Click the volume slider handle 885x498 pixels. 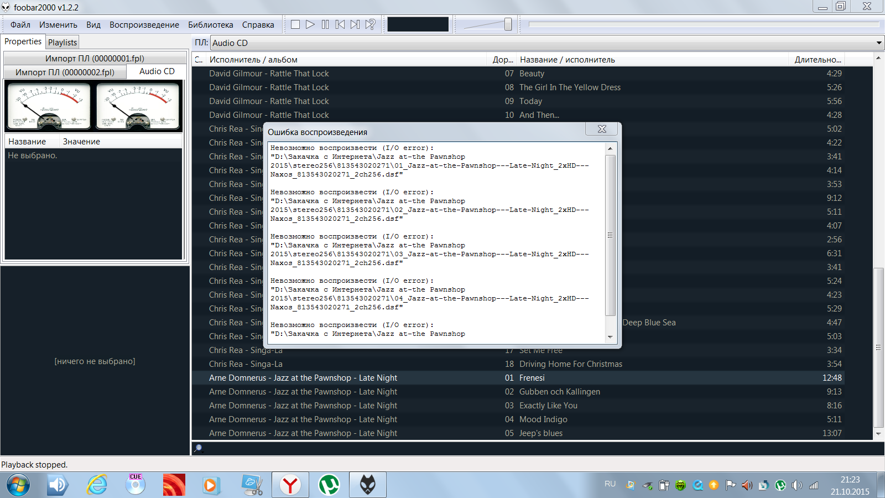[x=508, y=24]
